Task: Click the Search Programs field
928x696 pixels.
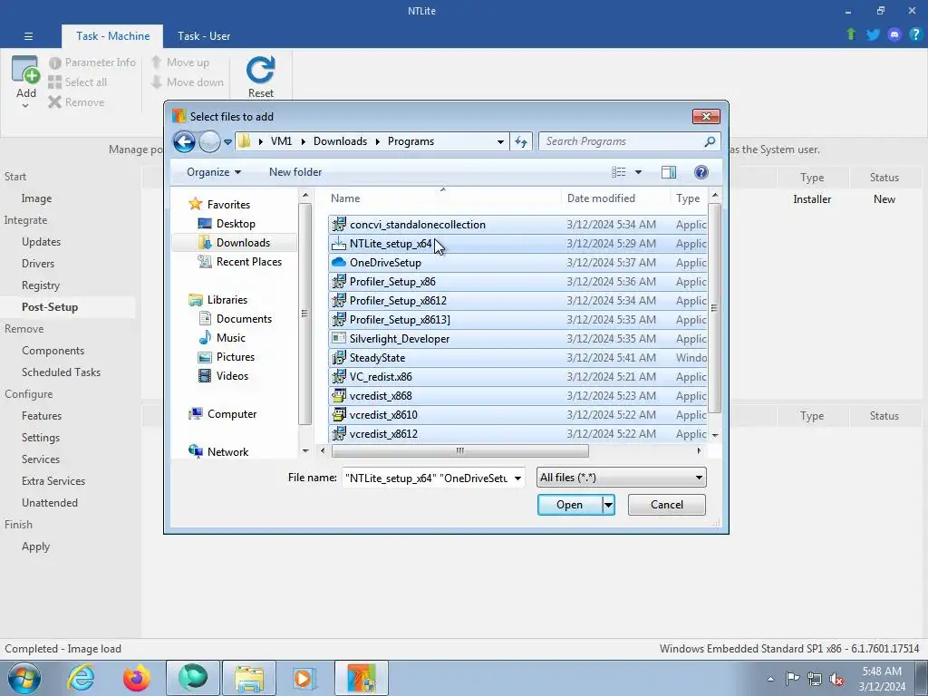Action: 623,141
